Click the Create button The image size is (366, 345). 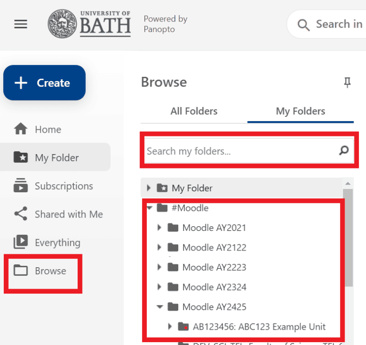(44, 83)
